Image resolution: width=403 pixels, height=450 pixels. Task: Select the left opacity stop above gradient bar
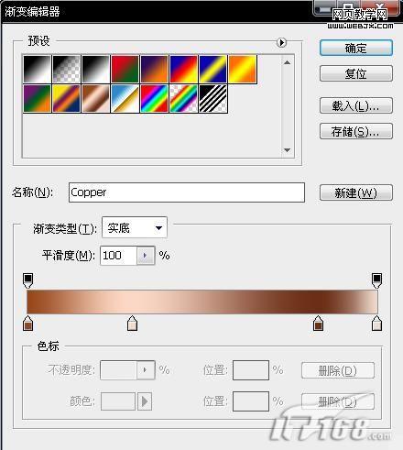click(27, 280)
